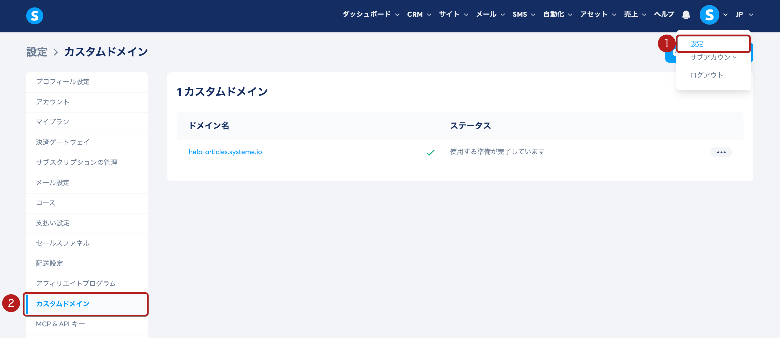This screenshot has width=780, height=338.
Task: Click the user avatar S icon
Action: click(x=709, y=15)
